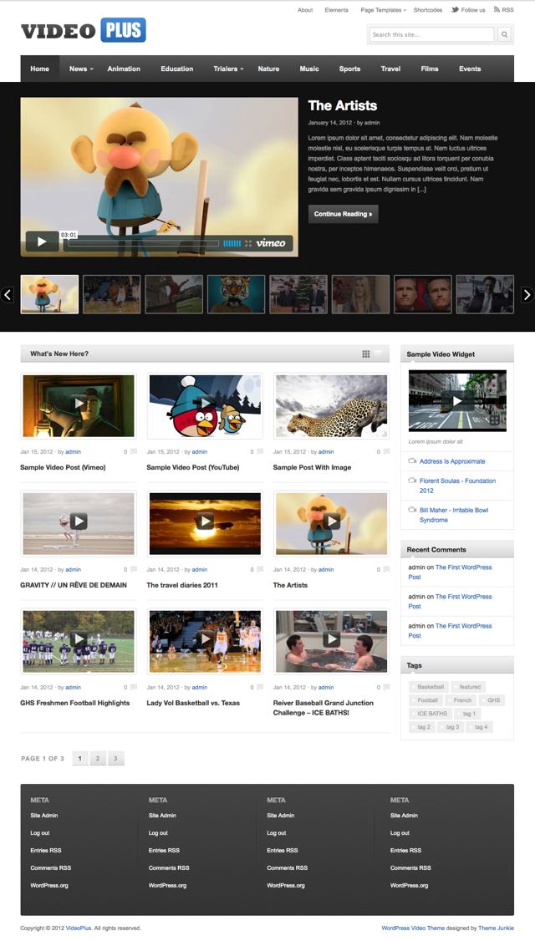Open Theme Junkie footer link

pos(496,928)
